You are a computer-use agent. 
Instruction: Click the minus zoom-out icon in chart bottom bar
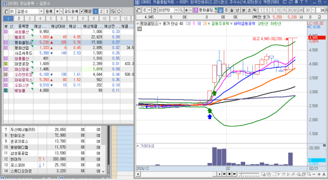pyautogui.click(x=314, y=174)
